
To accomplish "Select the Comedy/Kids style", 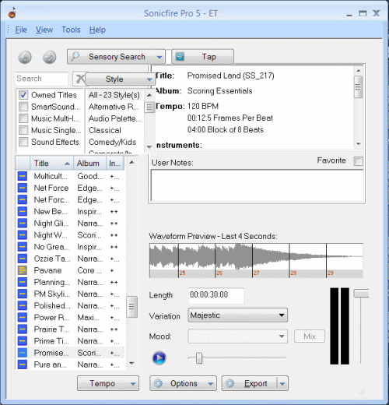I will (x=112, y=142).
